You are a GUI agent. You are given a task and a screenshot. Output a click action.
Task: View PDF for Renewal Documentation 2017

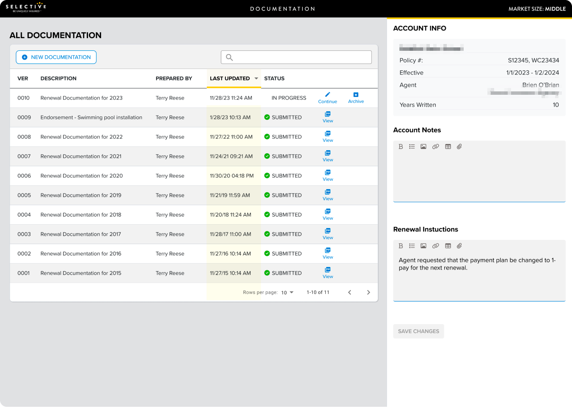(x=328, y=234)
